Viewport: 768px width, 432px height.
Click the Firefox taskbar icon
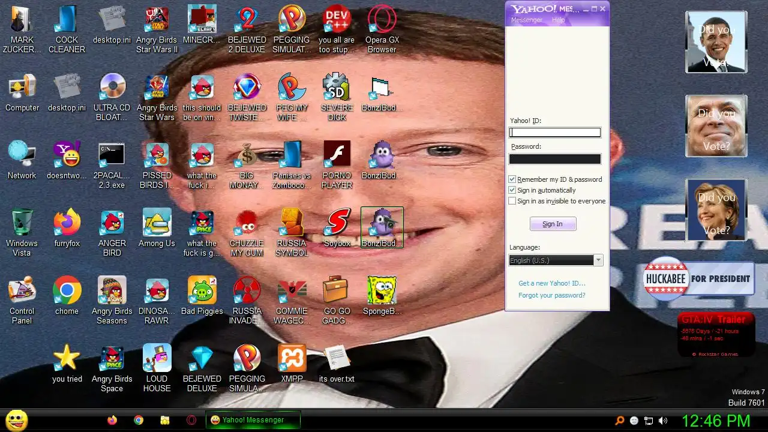112,420
